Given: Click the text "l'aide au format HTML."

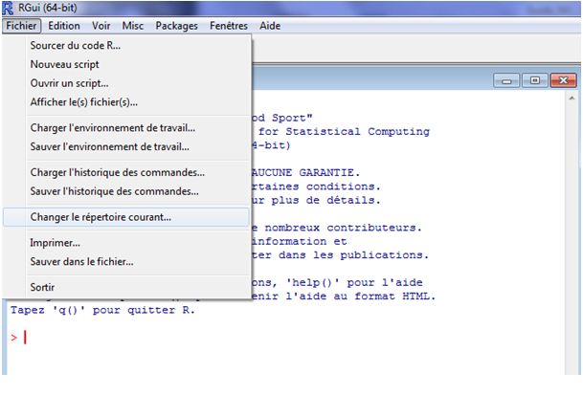Looking at the screenshot, I should 361,296.
